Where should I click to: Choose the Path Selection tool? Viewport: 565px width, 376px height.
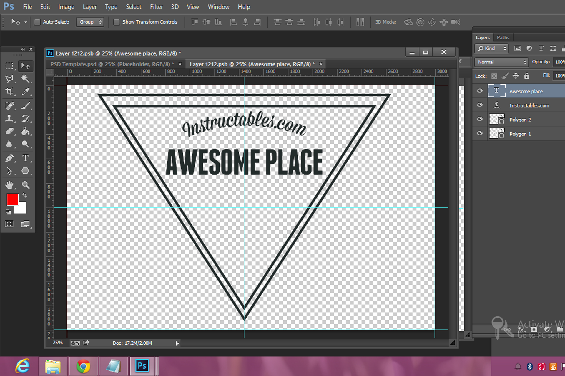(x=9, y=171)
